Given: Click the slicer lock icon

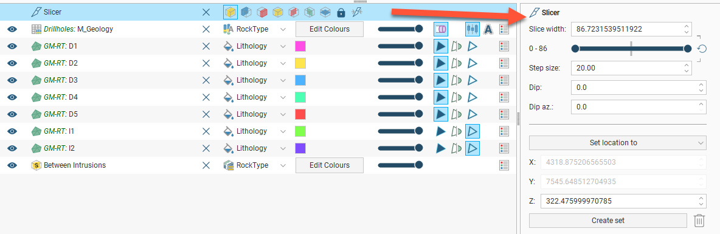Looking at the screenshot, I should pos(341,12).
